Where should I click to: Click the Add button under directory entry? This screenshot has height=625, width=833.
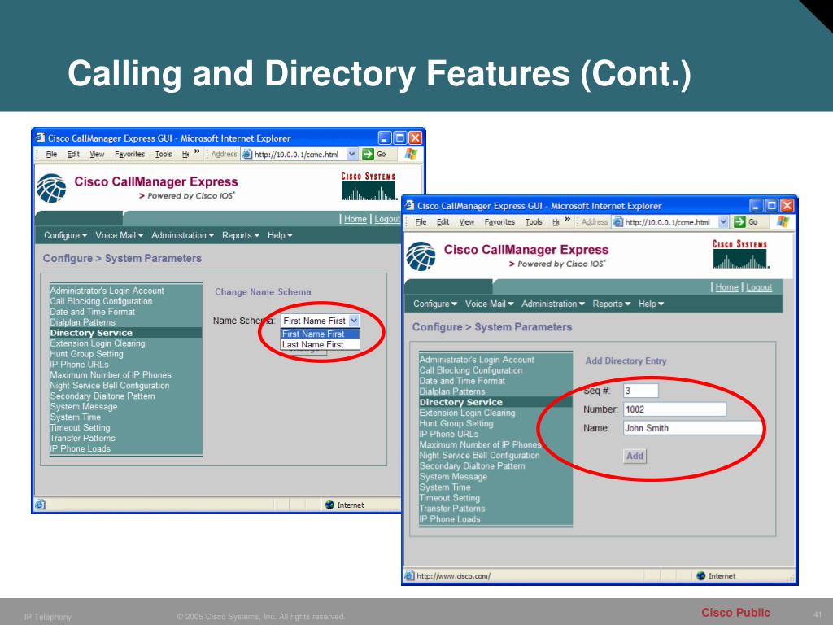pyautogui.click(x=635, y=456)
